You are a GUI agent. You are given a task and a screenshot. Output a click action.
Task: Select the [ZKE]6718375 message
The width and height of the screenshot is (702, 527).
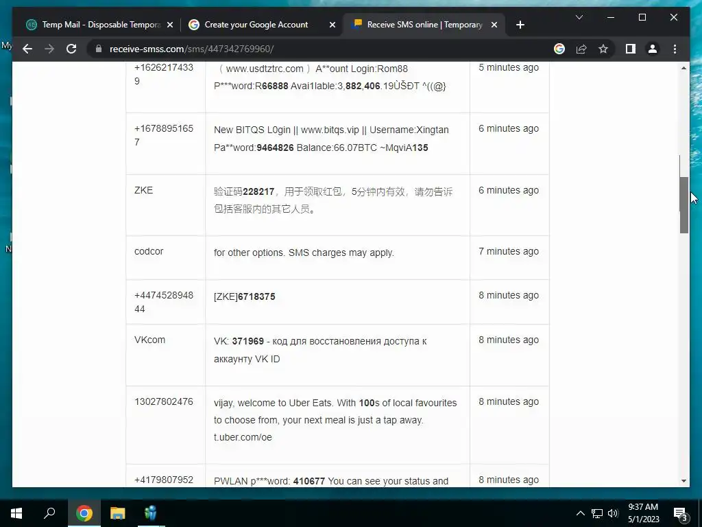[245, 296]
